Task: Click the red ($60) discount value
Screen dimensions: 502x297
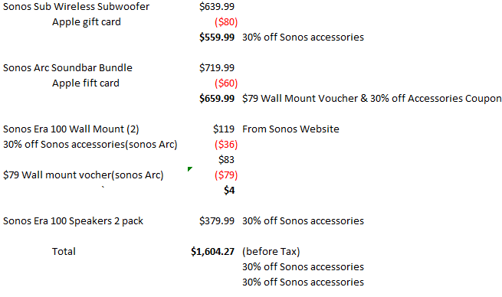Action: [226, 83]
